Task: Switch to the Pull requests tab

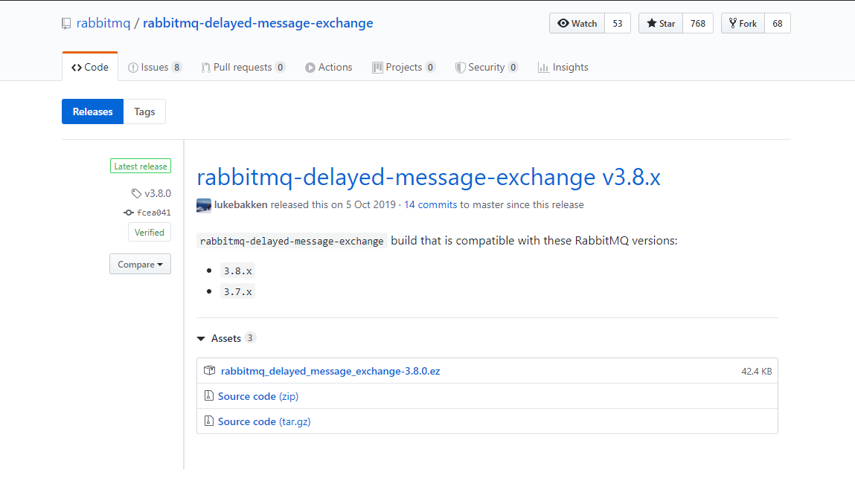Action: tap(242, 67)
